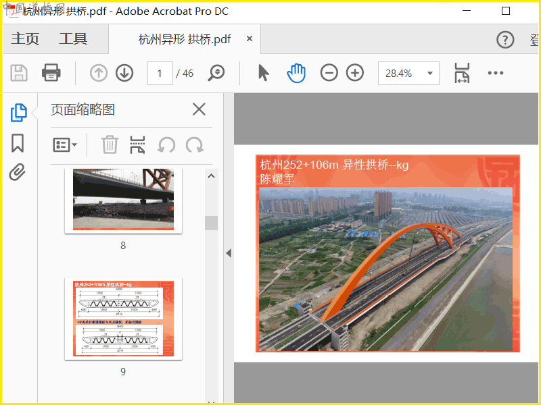Image resolution: width=541 pixels, height=405 pixels.
Task: Close the 页面缩略图 panel
Action: click(x=199, y=109)
